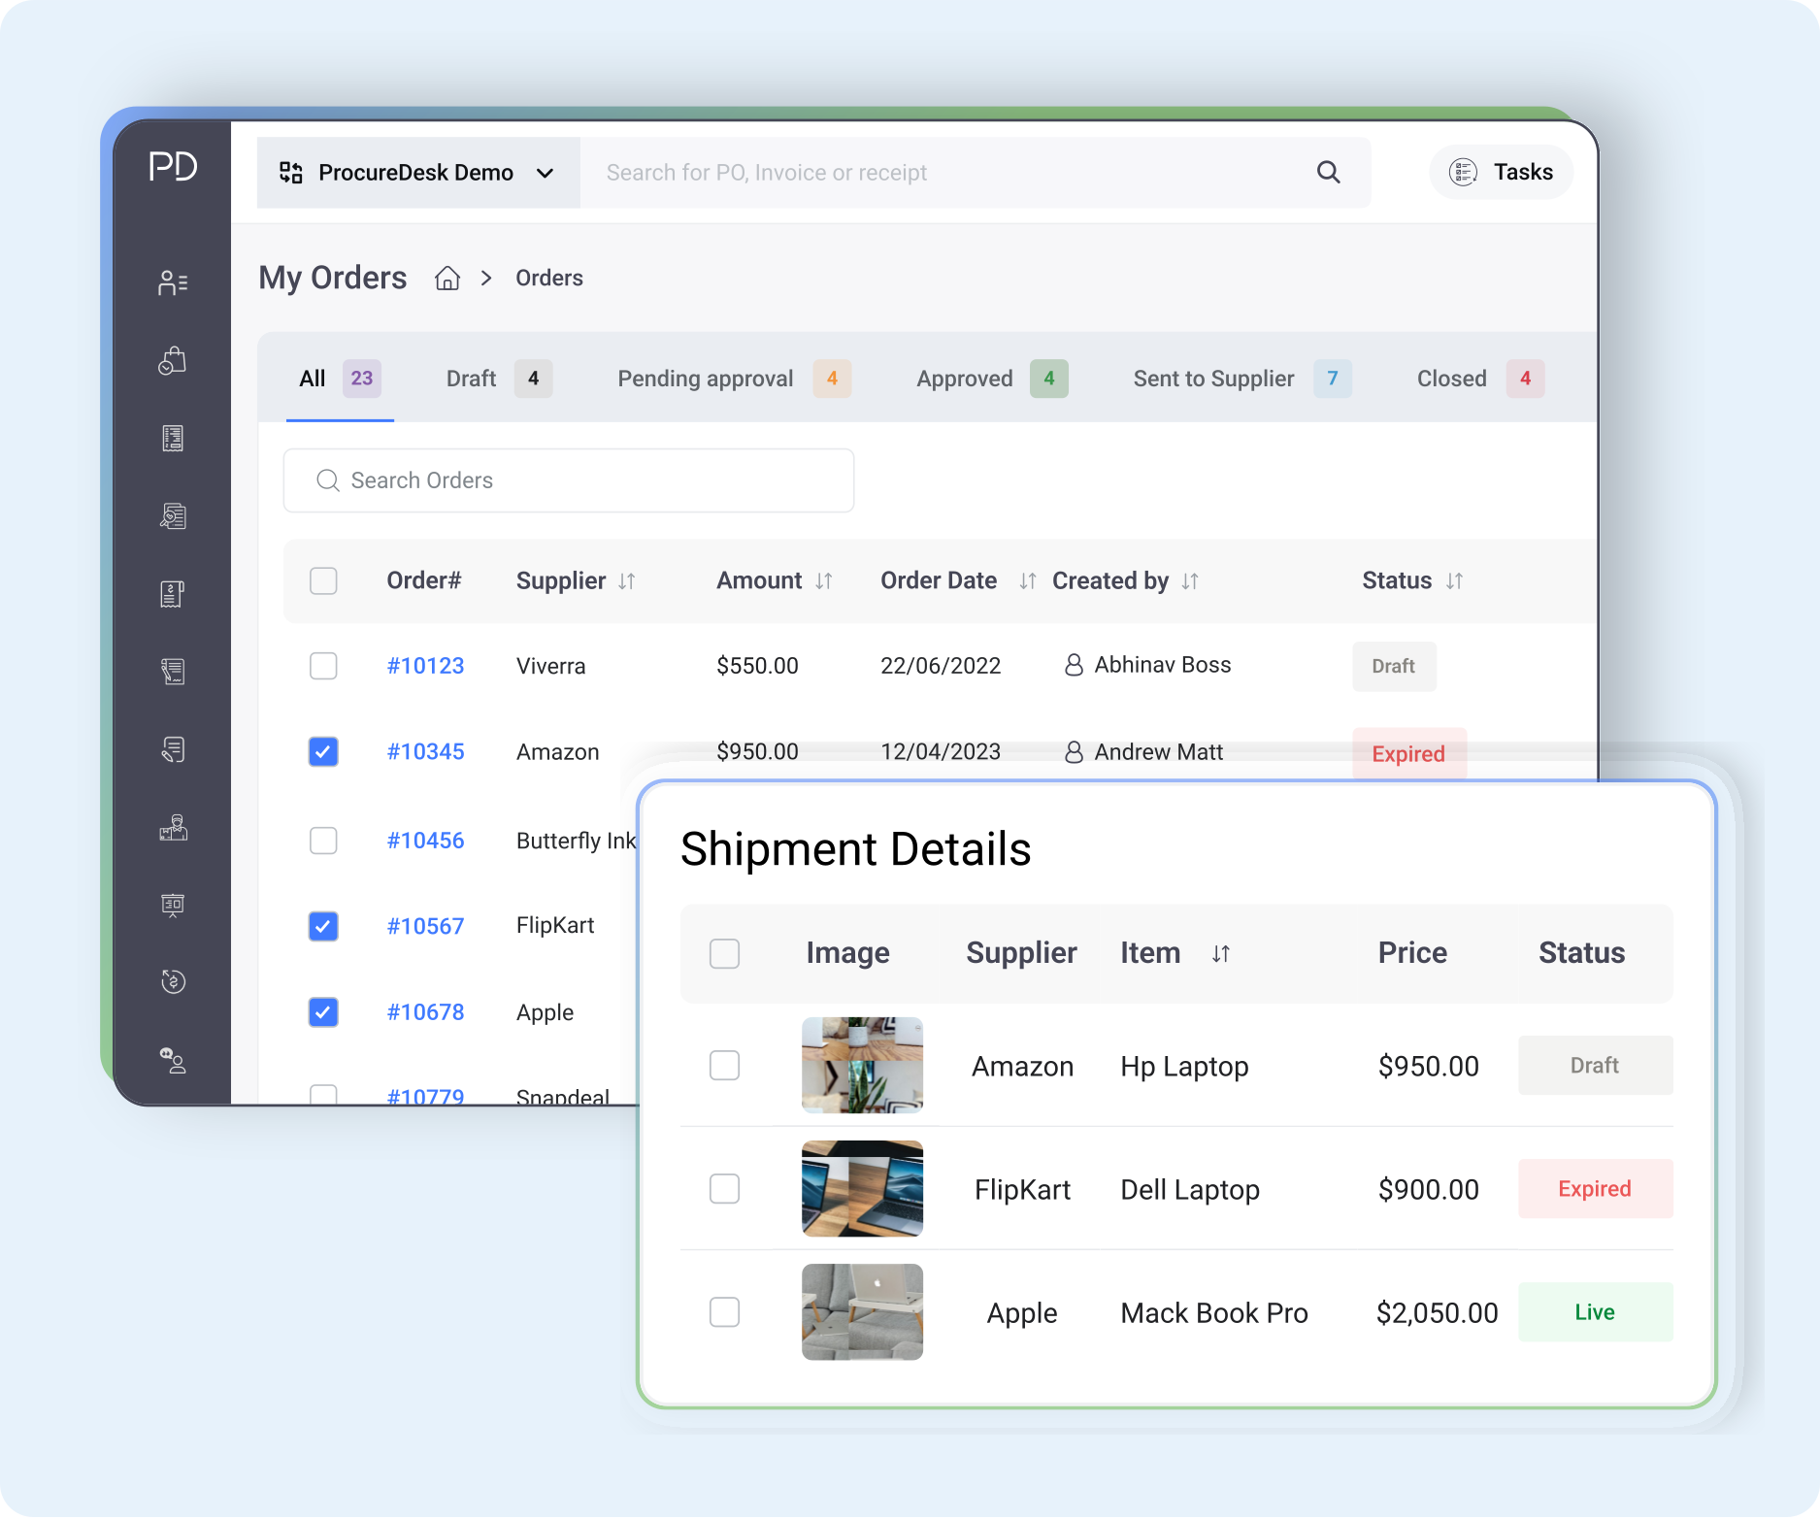Viewport: 1820px width, 1520px height.
Task: Switch to the Sent to Supplier tab
Action: [1242, 379]
